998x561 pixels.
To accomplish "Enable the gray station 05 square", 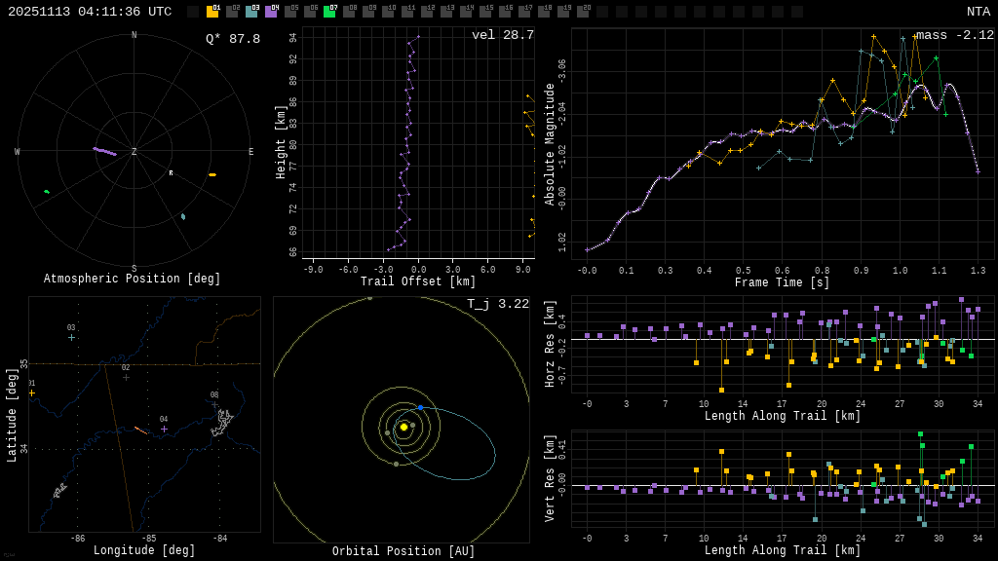I will coord(290,12).
